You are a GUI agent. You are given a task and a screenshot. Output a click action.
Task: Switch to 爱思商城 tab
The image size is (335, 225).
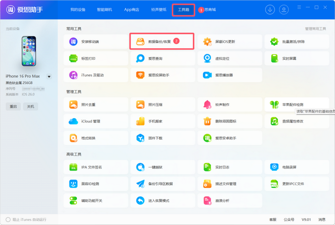210,9
